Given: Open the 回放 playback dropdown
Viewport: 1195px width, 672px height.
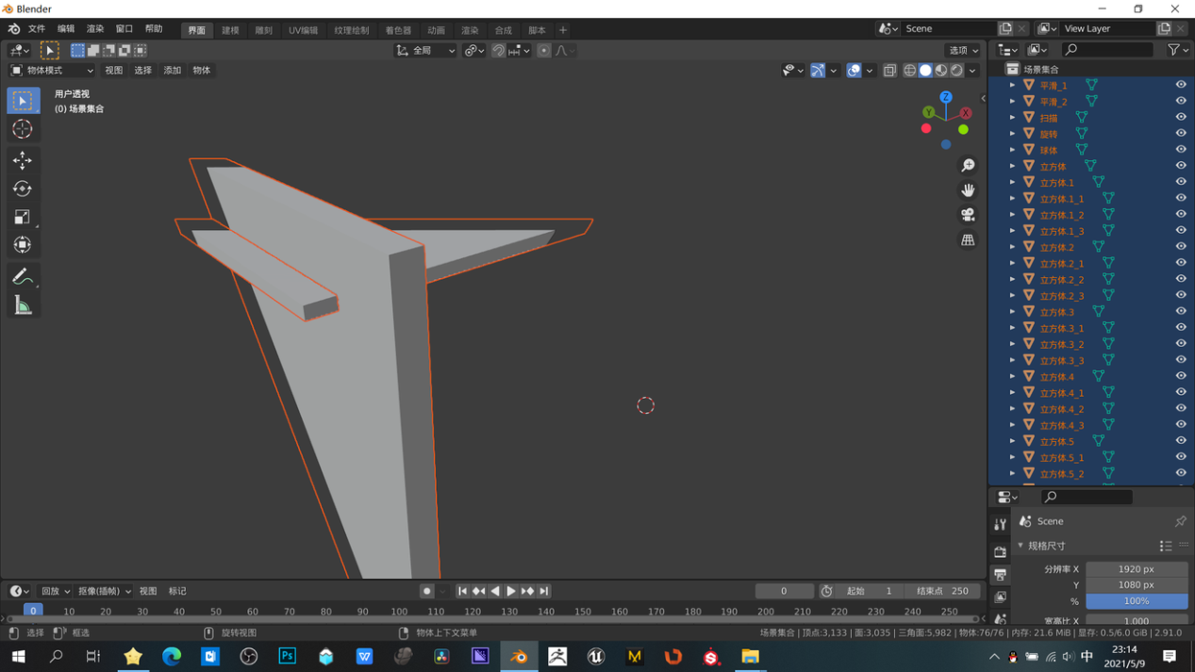Looking at the screenshot, I should point(55,591).
